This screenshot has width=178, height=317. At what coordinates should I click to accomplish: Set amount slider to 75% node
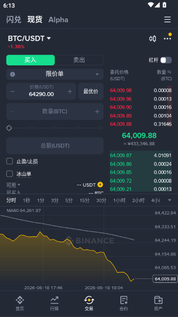[78, 128]
